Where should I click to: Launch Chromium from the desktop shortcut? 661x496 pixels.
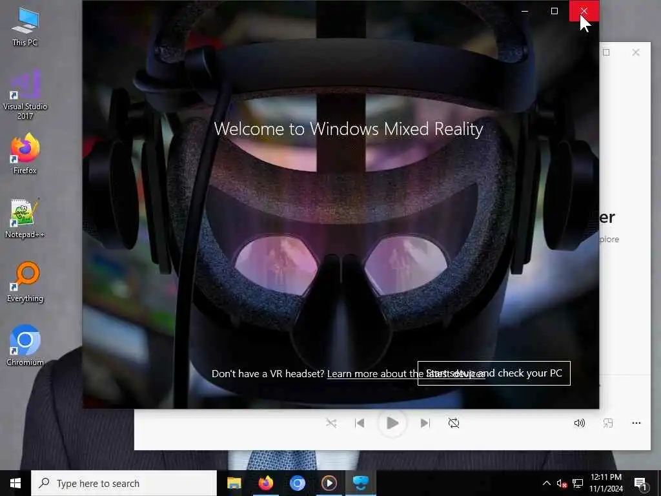pyautogui.click(x=25, y=346)
